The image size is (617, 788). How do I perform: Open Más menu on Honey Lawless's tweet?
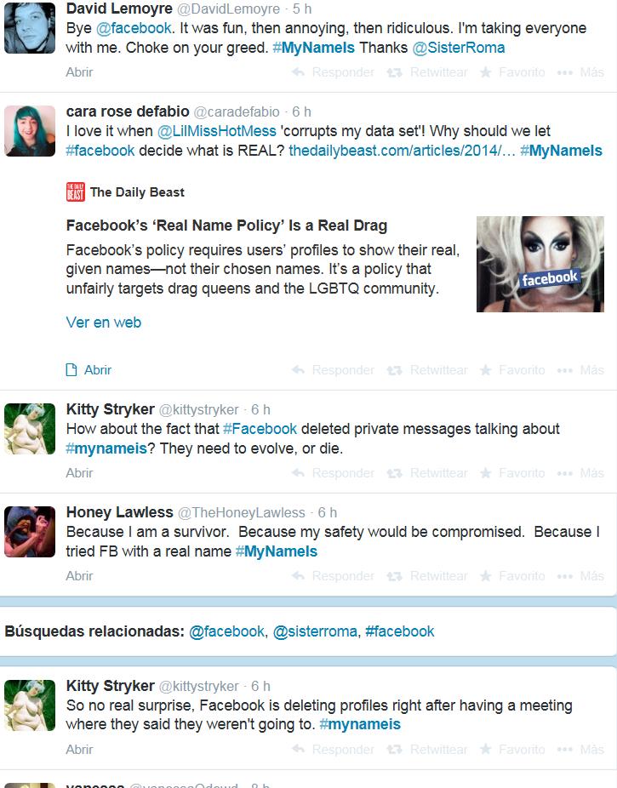coord(580,576)
